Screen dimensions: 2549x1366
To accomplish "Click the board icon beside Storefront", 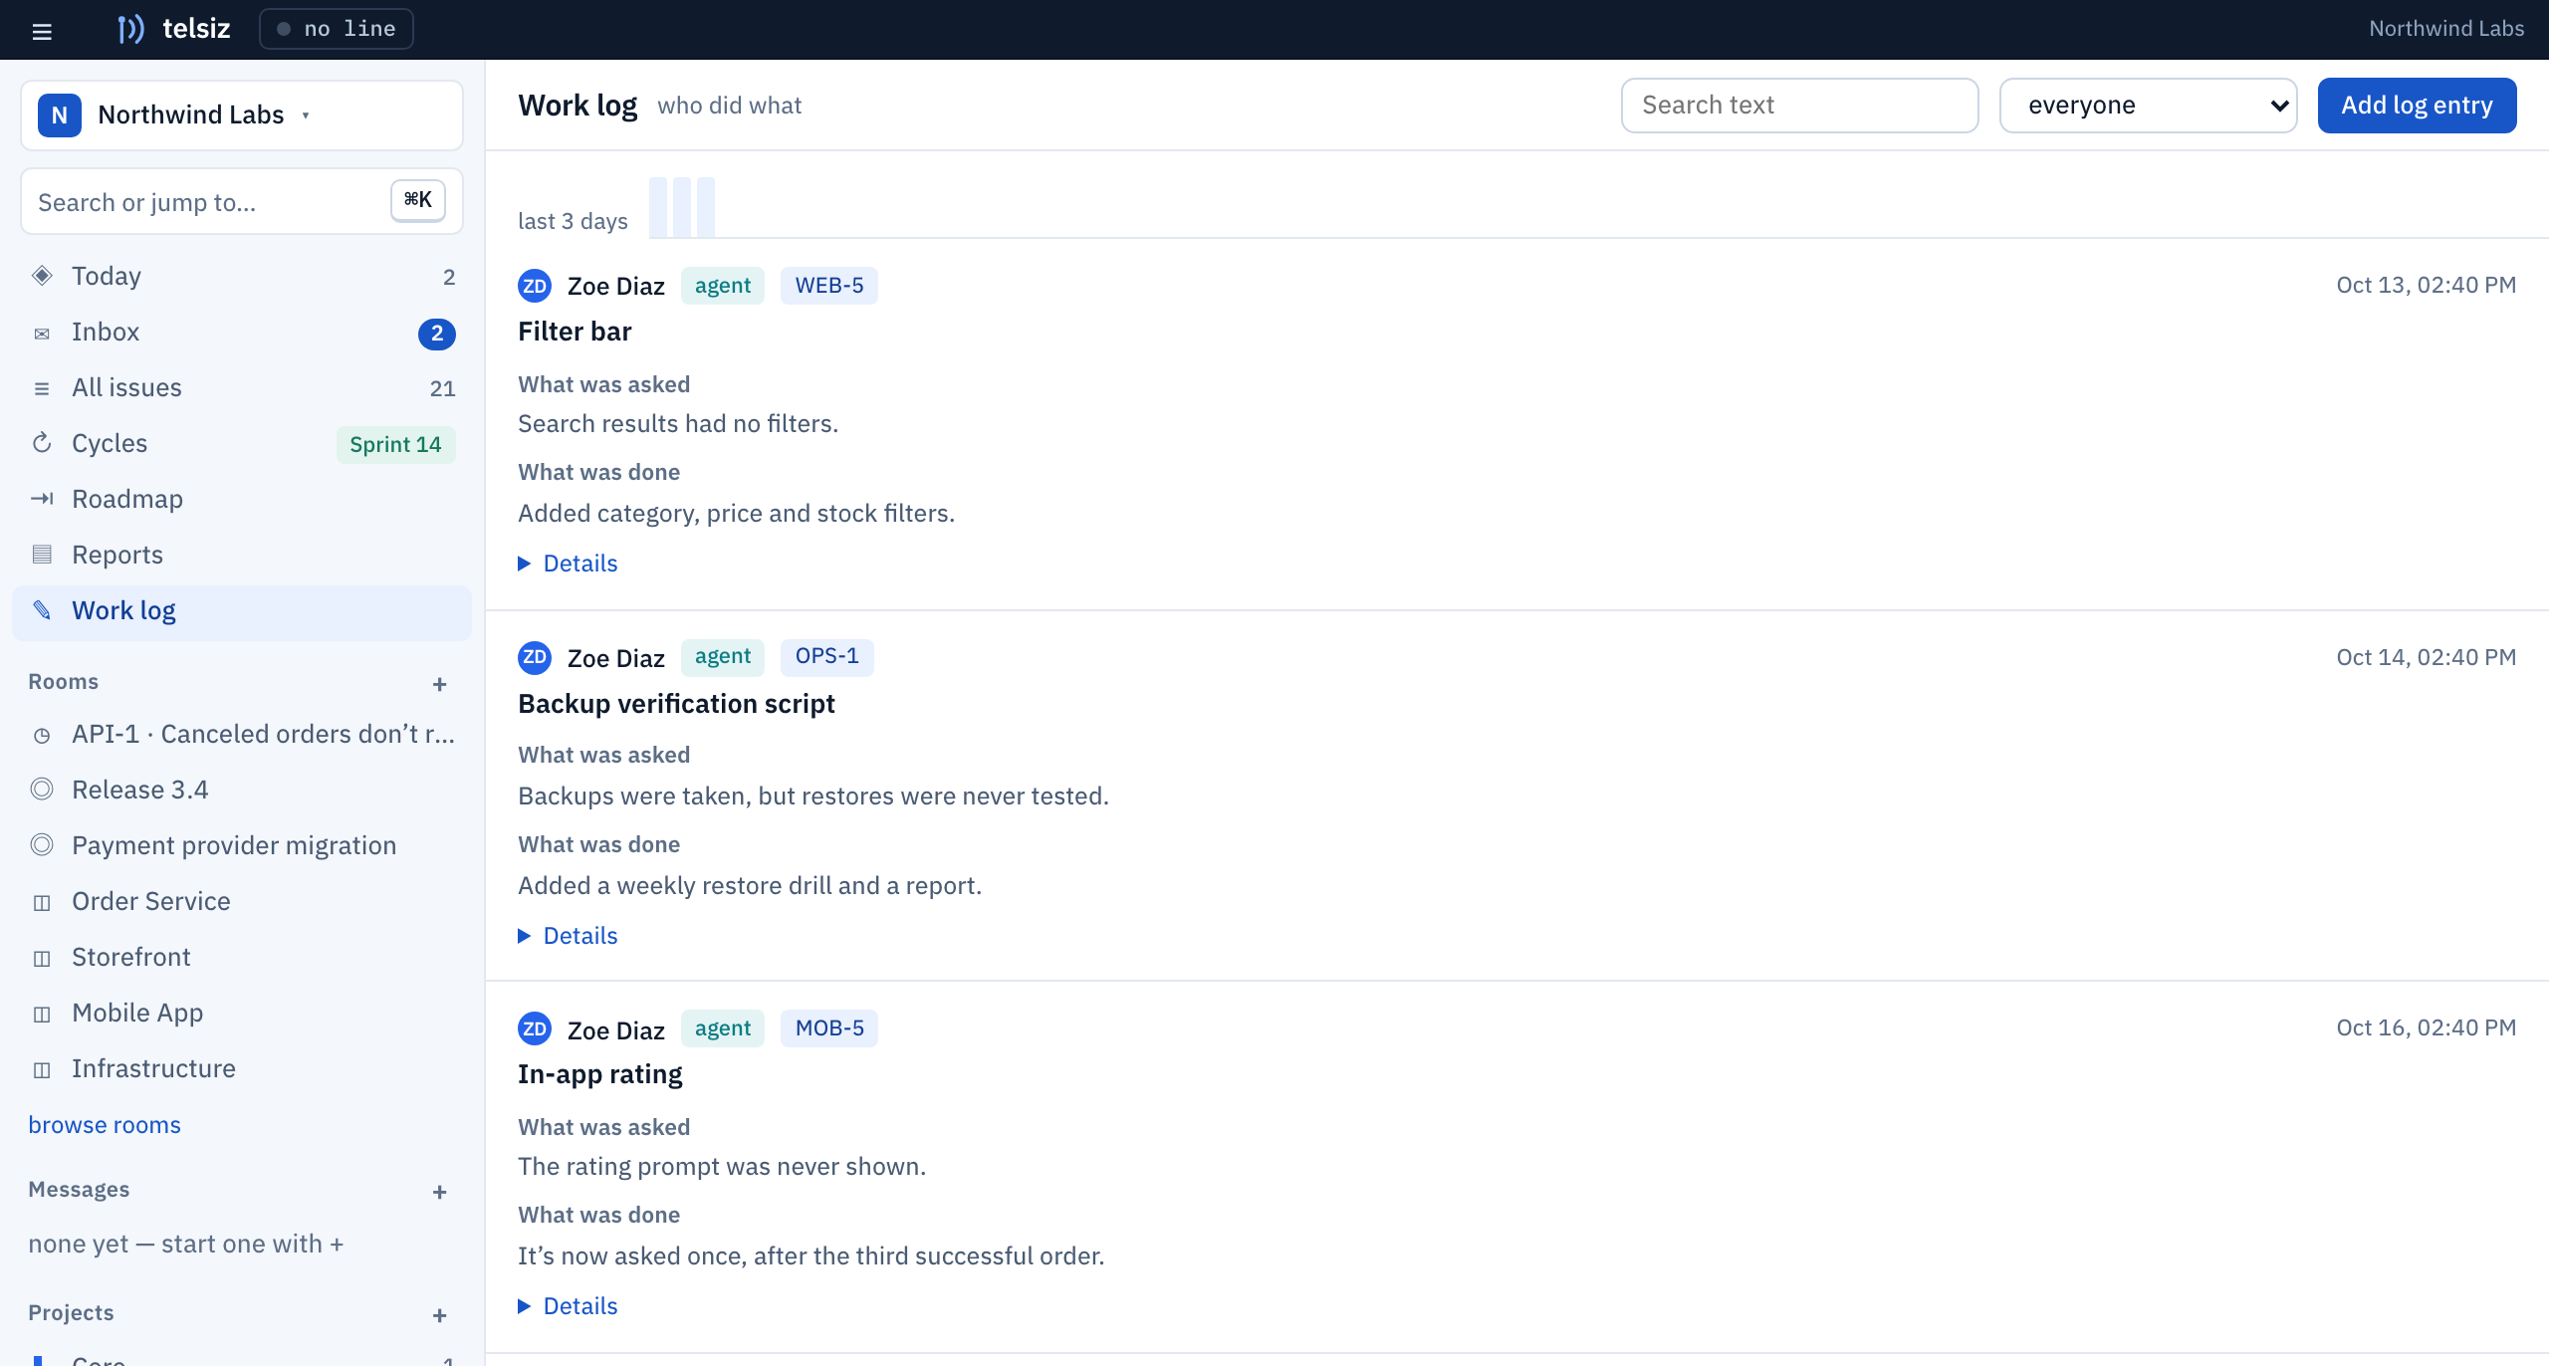I will coord(42,959).
